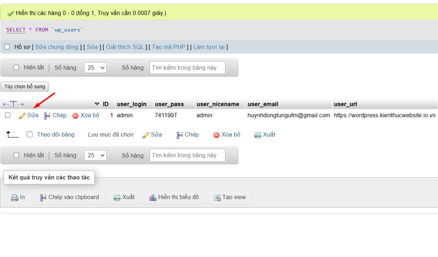Click the column header dropdown triangle
This screenshot has width=438, height=257.
97,104
